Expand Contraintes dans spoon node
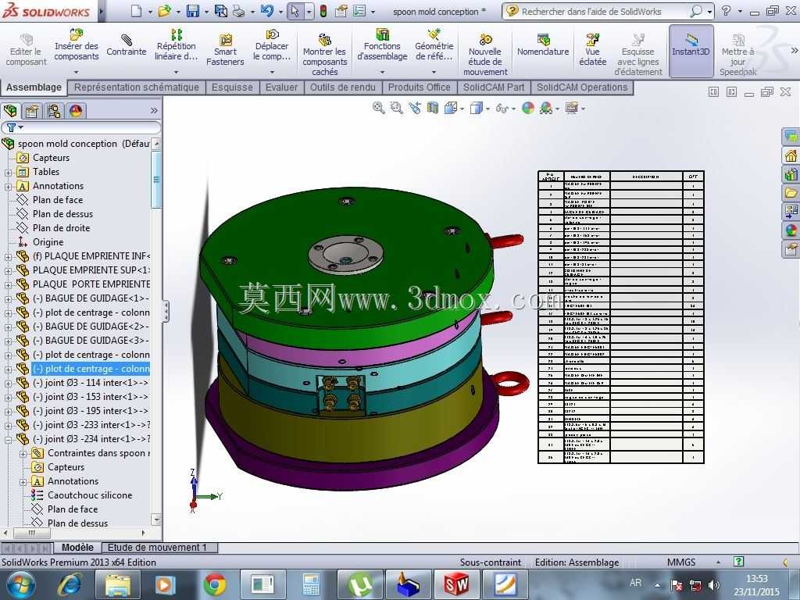Viewport: 800px width, 600px height. (23, 454)
